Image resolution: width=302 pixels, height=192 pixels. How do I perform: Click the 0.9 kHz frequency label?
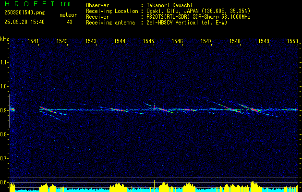pos(4,110)
